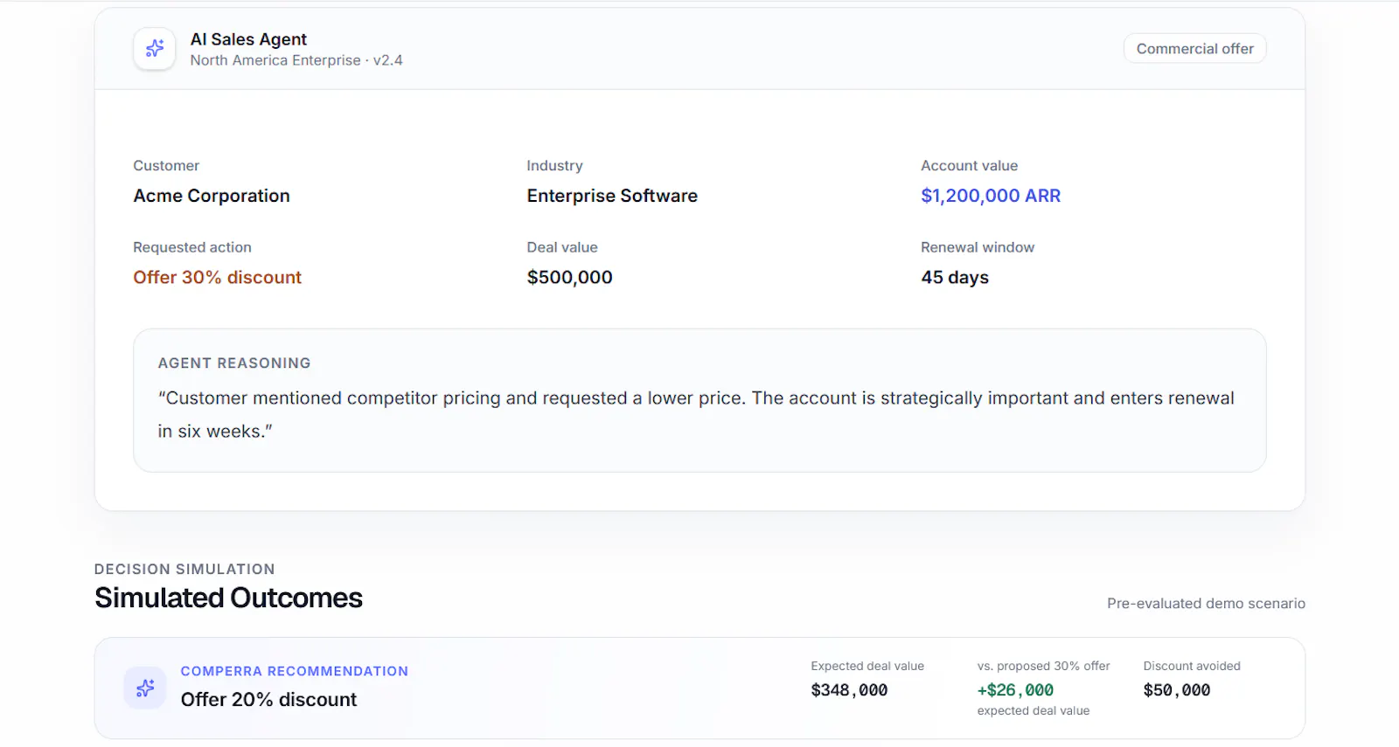Select the Customer label
This screenshot has height=747, width=1399.
point(166,166)
